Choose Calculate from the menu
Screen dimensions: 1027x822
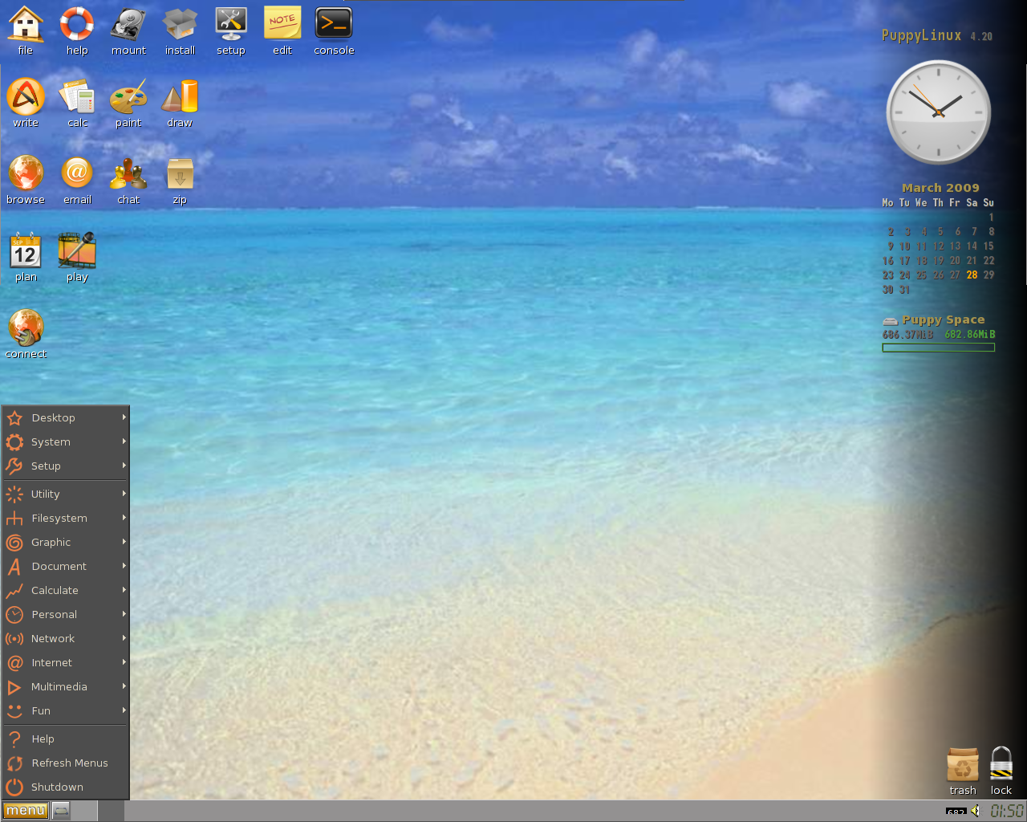66,590
